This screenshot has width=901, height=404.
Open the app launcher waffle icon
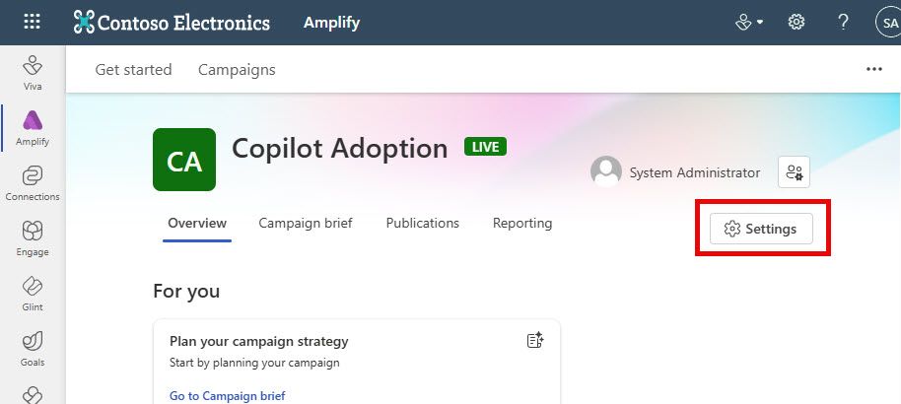click(32, 23)
